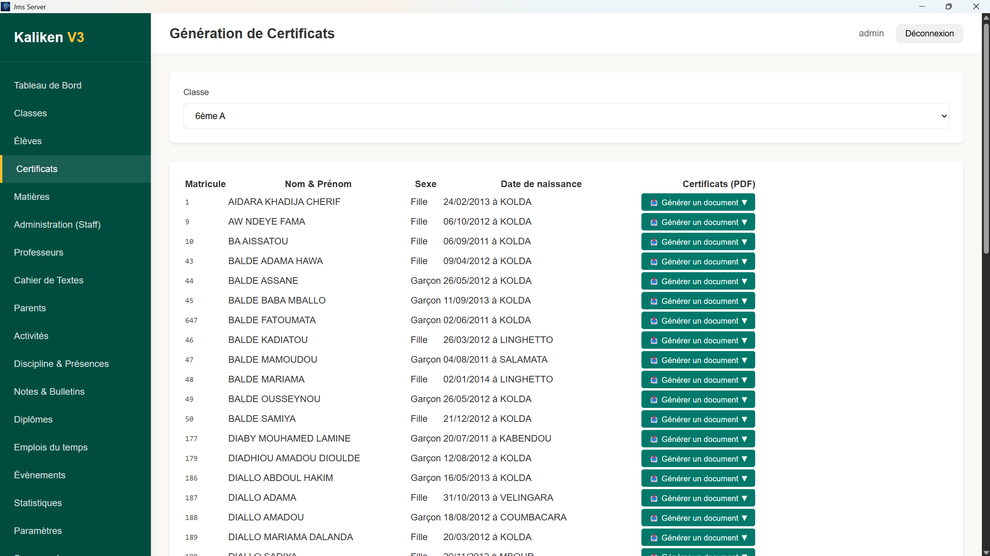Navigate to Statistiques in the sidebar

coord(38,503)
